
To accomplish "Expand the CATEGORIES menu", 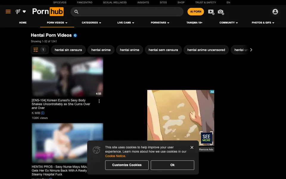I will coord(91,23).
